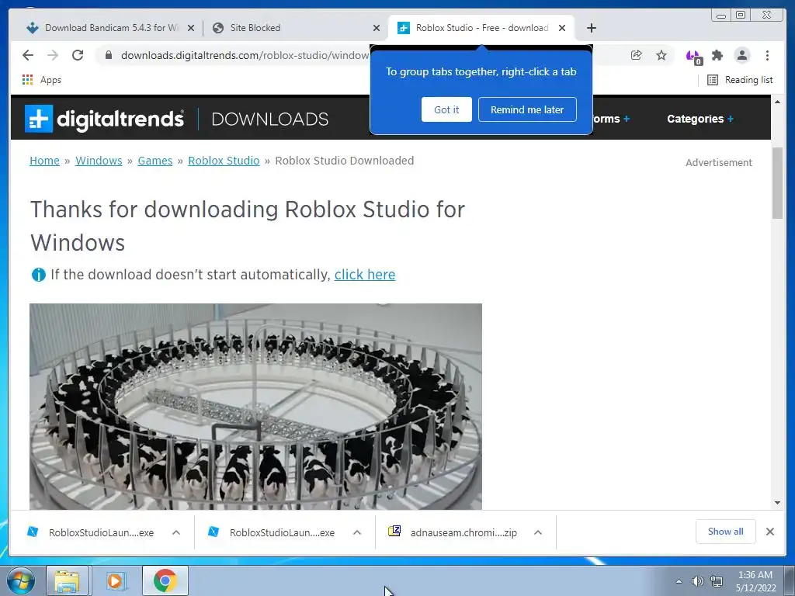Open Windows Explorer from taskbar

click(x=67, y=580)
